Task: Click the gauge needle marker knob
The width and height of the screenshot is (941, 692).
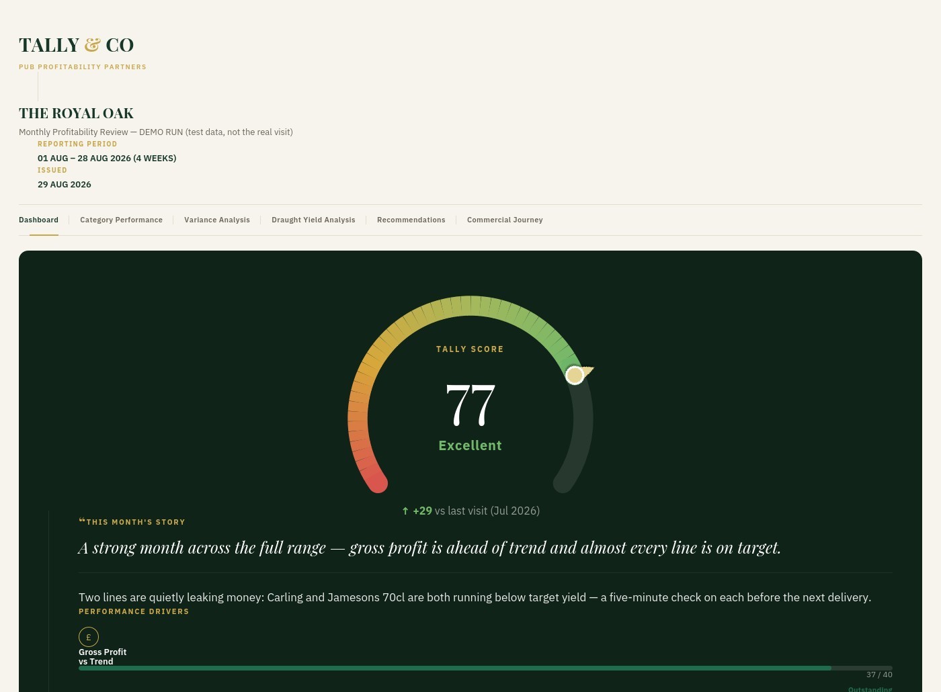Action: point(575,375)
